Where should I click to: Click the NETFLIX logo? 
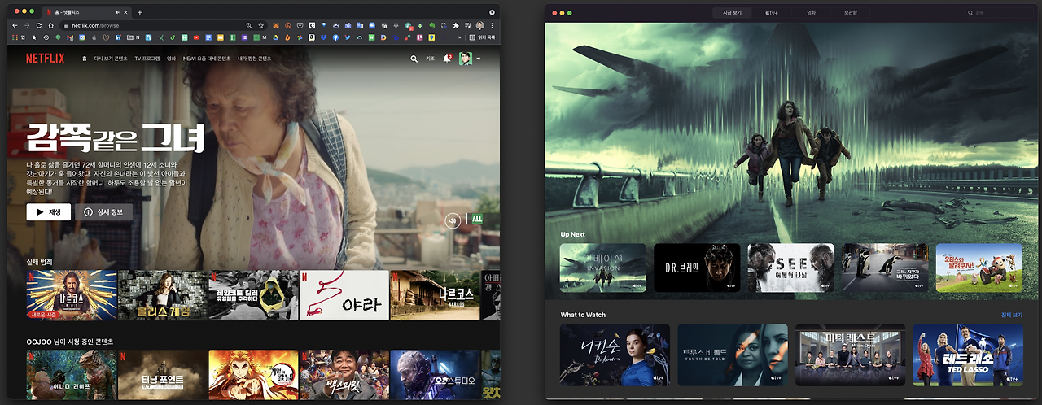tap(46, 59)
